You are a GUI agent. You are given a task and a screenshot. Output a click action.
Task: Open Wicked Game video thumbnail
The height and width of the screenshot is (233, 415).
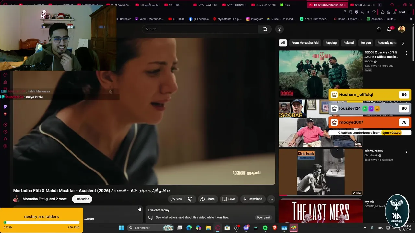(320, 172)
